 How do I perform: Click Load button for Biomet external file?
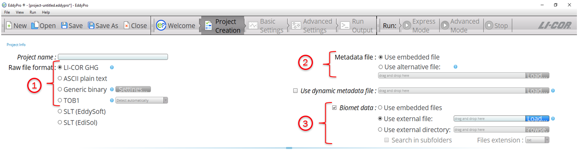pos(537,118)
